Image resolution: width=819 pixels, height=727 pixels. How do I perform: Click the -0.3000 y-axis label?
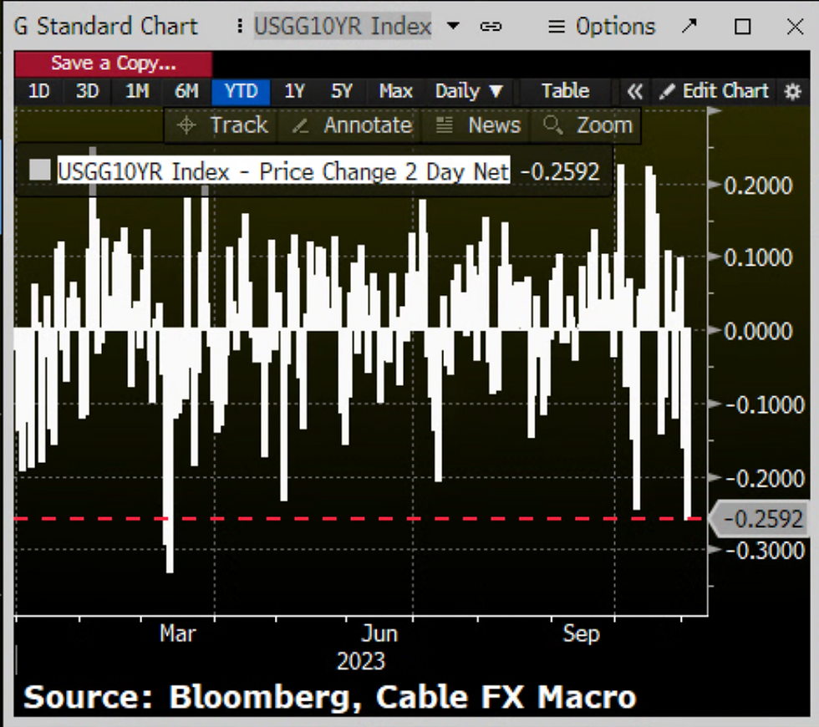[764, 551]
